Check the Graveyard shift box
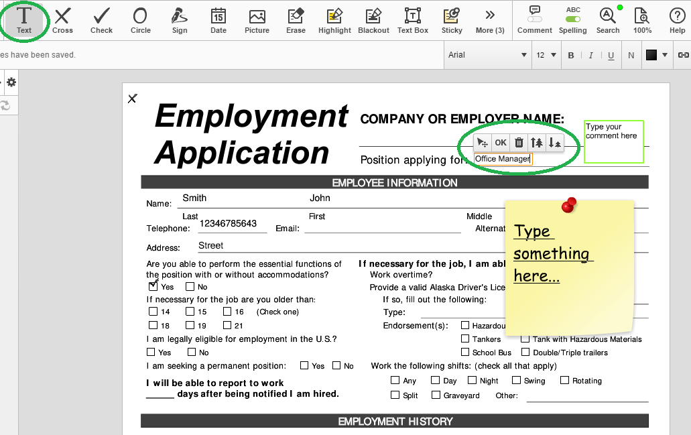 click(x=436, y=395)
